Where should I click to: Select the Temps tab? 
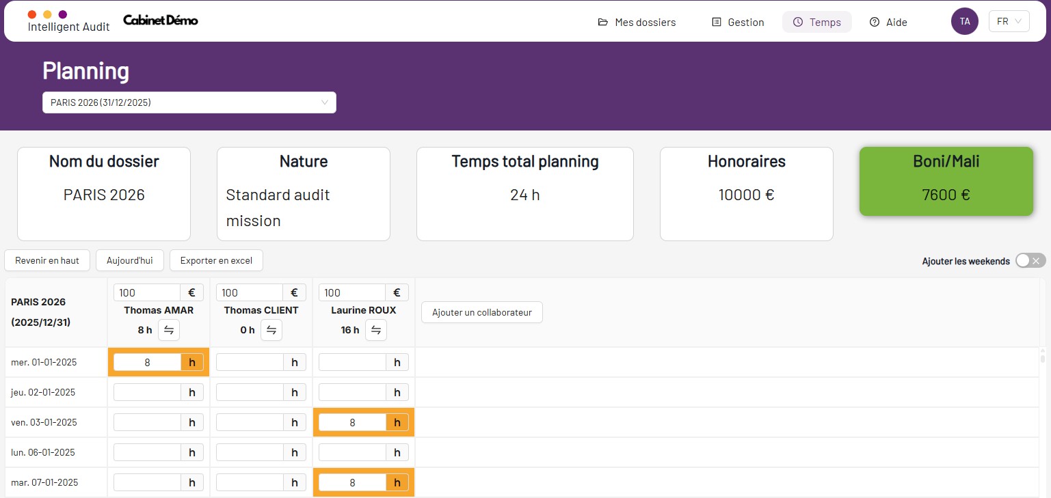[816, 22]
